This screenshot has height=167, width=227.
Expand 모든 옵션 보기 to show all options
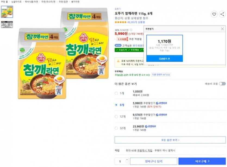click(170, 140)
